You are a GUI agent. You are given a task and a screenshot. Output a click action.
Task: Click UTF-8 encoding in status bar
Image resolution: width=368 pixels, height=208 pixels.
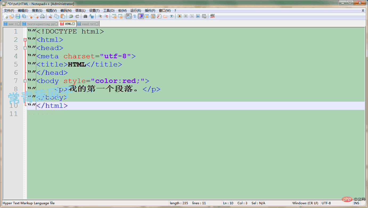[x=326, y=203]
